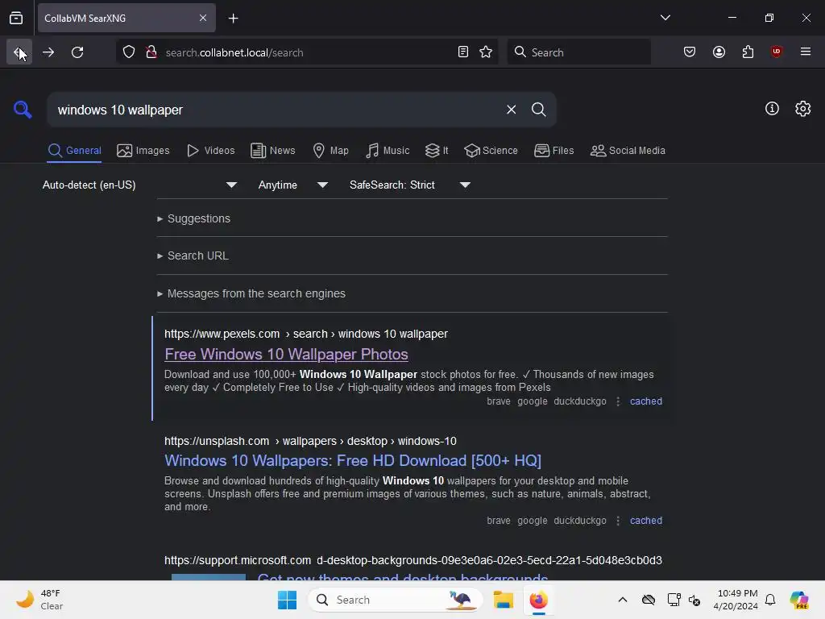Bookmark this page with the star icon
This screenshot has width=825, height=619.
coord(486,52)
